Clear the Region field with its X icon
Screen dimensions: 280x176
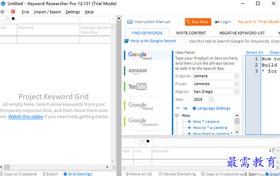[x=236, y=92]
